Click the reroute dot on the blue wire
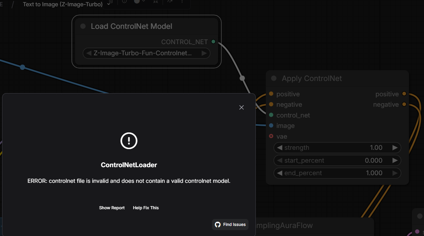 [x=23, y=67]
